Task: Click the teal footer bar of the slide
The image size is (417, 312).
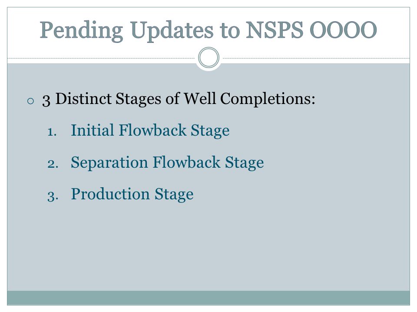Action: (x=208, y=298)
